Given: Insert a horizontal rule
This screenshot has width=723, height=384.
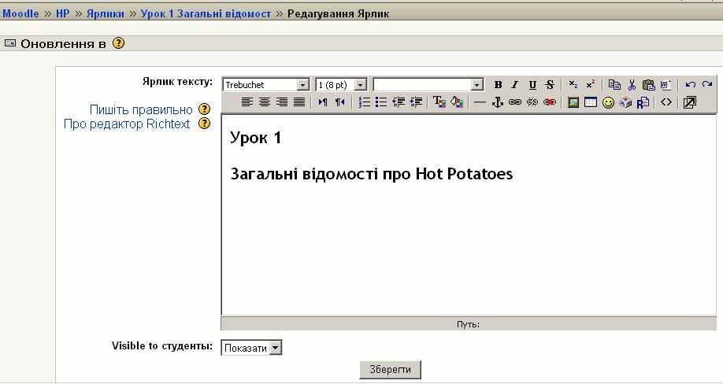Looking at the screenshot, I should click(x=480, y=102).
